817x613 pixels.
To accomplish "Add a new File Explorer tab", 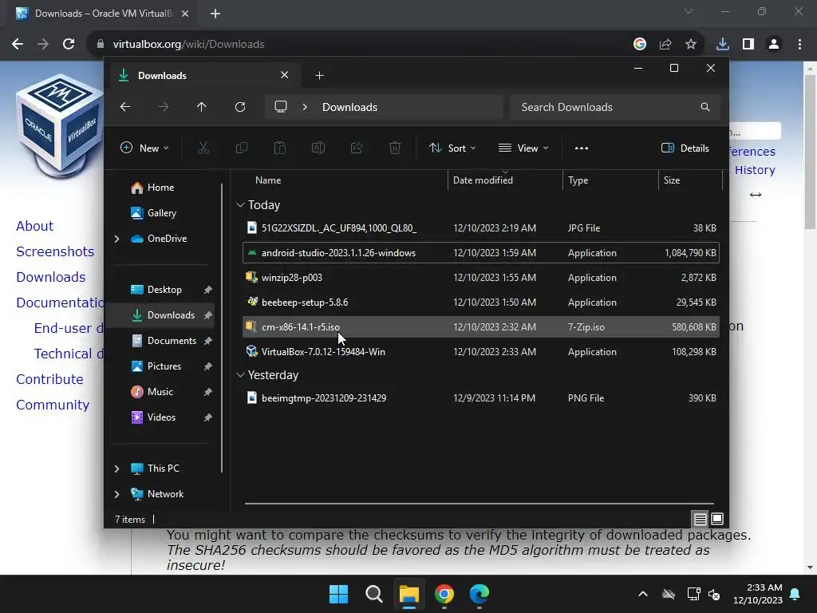I will pos(319,76).
